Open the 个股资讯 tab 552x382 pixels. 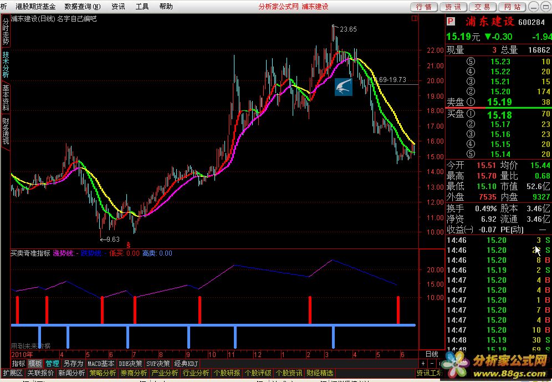point(288,373)
